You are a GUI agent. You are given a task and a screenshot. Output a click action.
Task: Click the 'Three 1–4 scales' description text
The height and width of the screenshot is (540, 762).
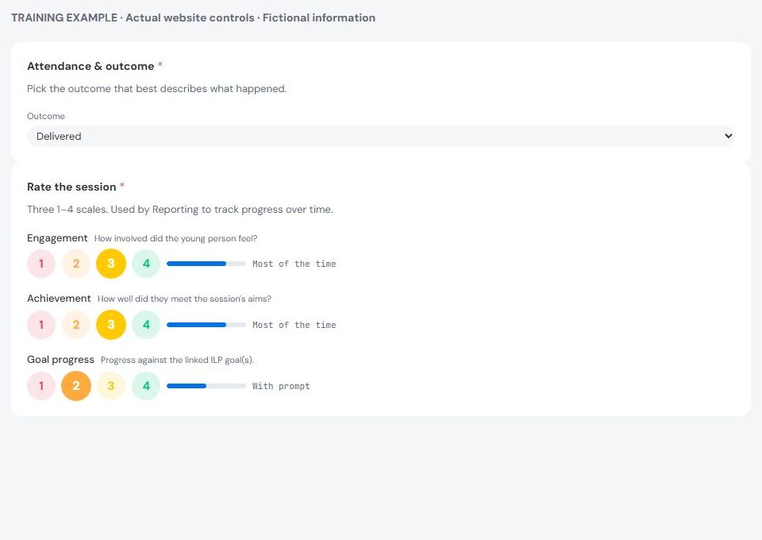(180, 210)
